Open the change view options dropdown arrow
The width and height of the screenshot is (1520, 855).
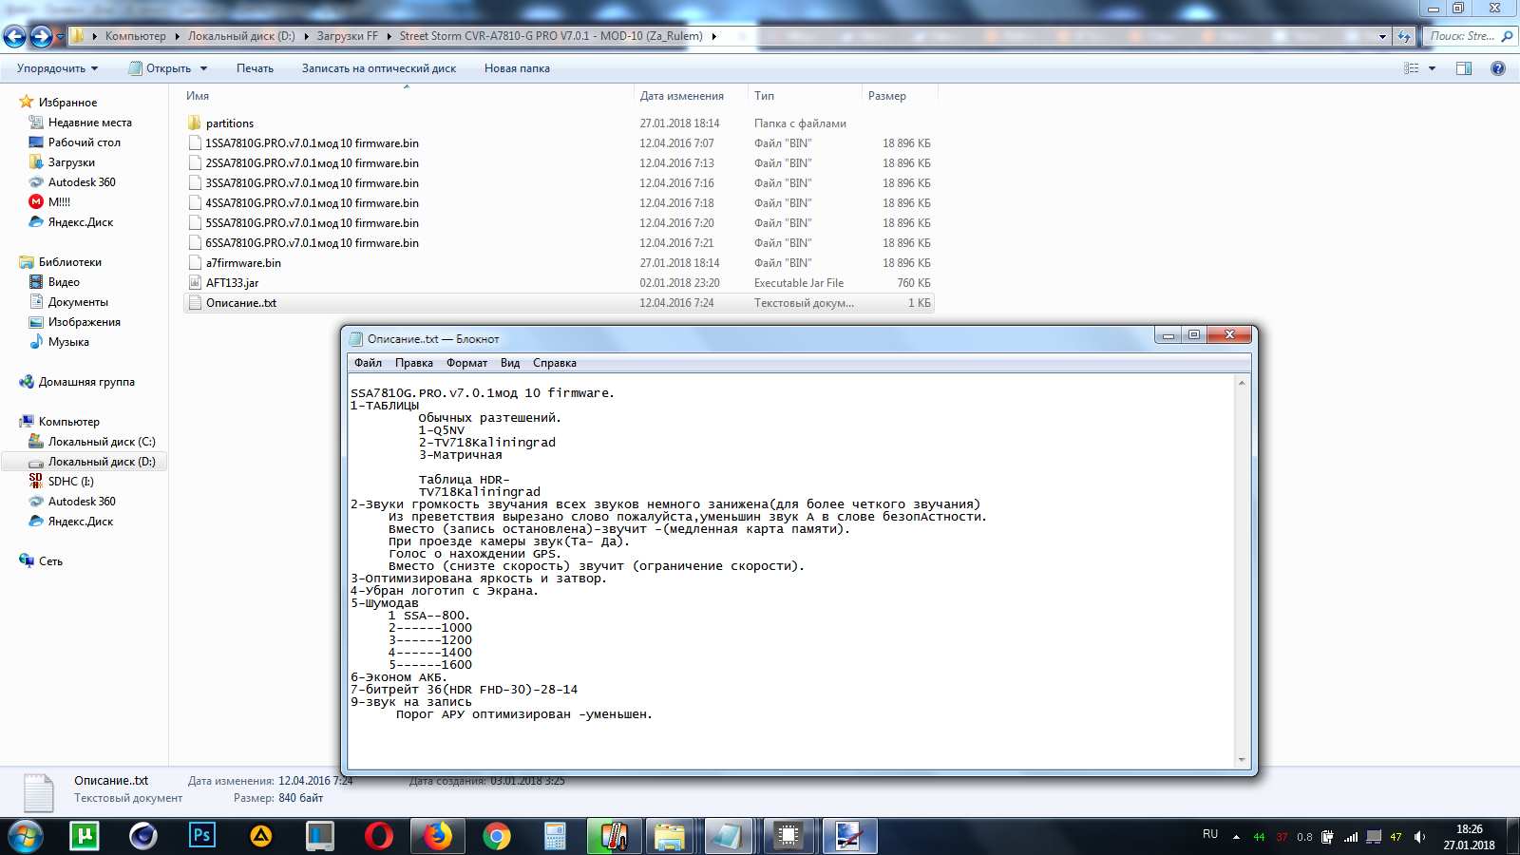point(1432,68)
